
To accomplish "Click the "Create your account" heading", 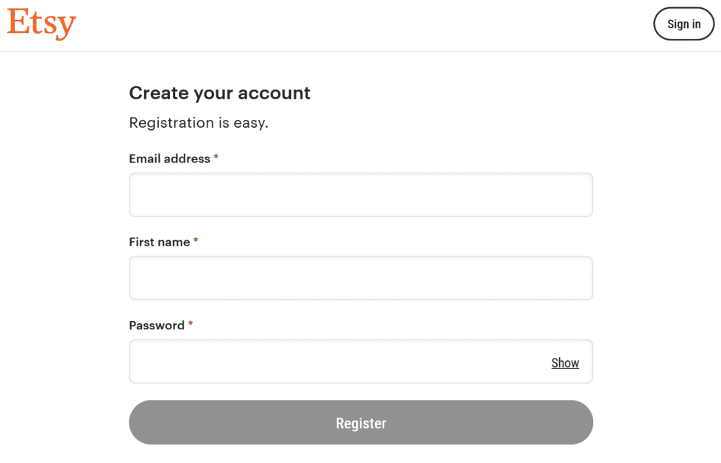I will (219, 93).
